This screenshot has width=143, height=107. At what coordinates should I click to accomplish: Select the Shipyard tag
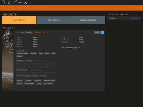point(19,56)
